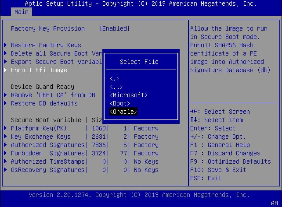Click Authorized Signatures size 7836
This screenshot has width=282, height=207.
99,145
